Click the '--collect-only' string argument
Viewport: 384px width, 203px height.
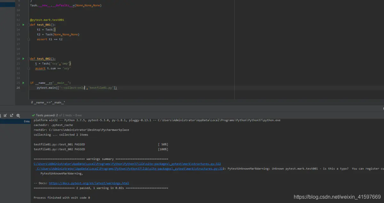(72, 88)
